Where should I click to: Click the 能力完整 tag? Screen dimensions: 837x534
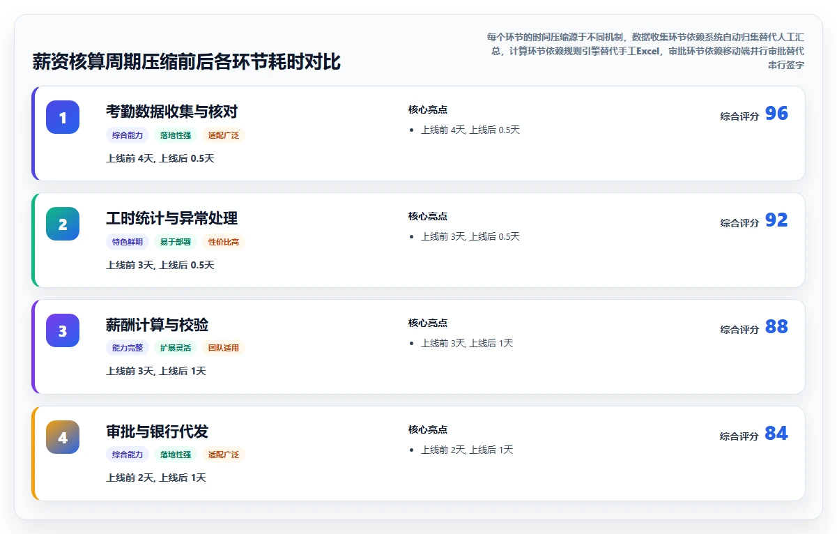tap(128, 348)
